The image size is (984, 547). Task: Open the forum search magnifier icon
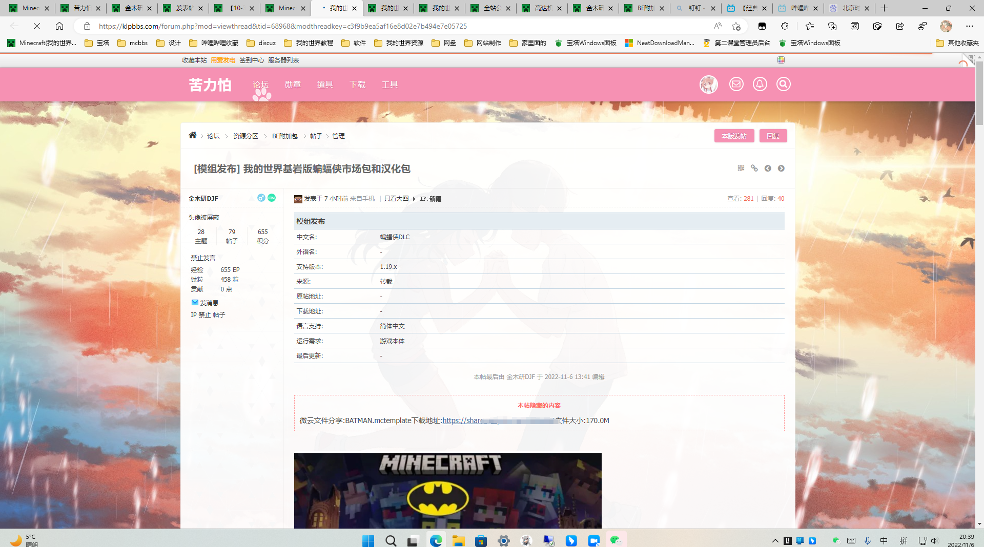pyautogui.click(x=784, y=84)
